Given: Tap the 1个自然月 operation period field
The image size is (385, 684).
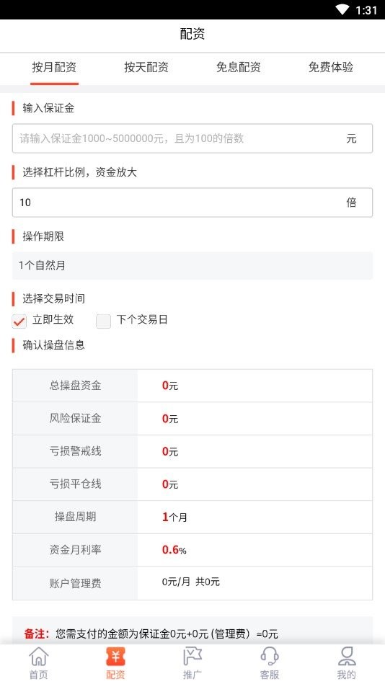Looking at the screenshot, I should 192,265.
